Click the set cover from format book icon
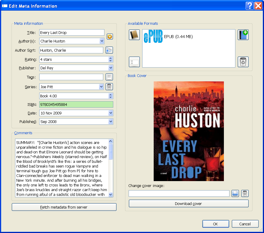 coord(134,35)
